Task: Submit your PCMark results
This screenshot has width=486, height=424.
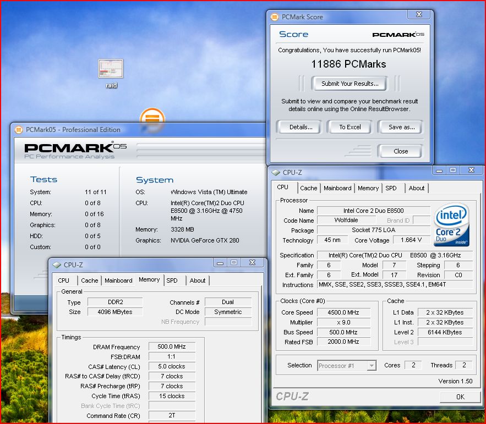Action: coord(350,84)
